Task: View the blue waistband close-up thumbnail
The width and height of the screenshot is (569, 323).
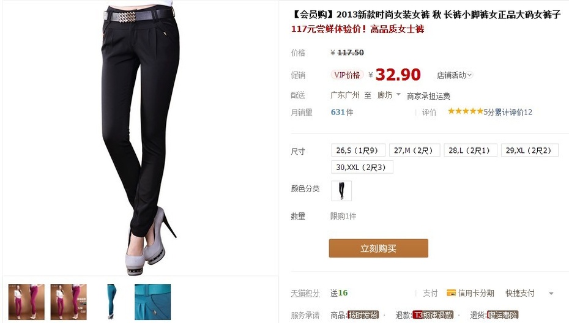Action: tap(153, 302)
